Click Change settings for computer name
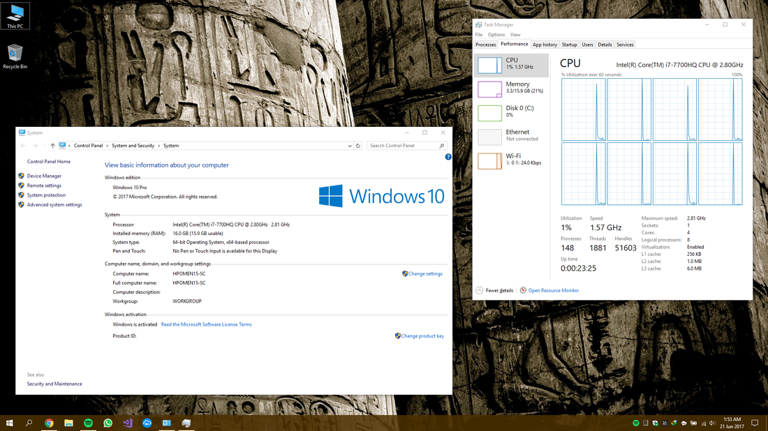 tap(425, 274)
